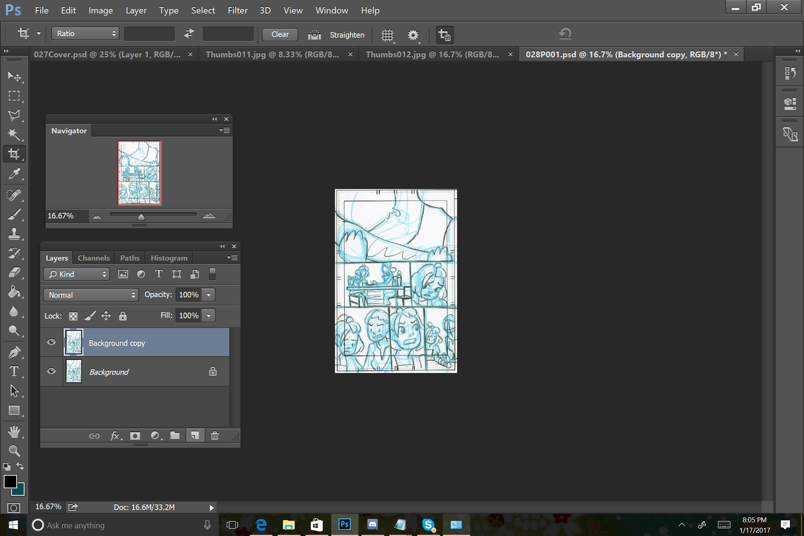
Task: Click the delete layer trash icon
Action: [215, 436]
